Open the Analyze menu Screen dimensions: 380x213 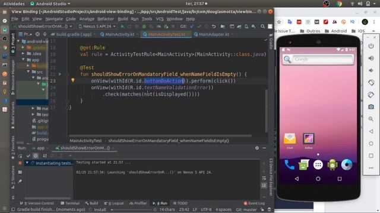pos(87,19)
